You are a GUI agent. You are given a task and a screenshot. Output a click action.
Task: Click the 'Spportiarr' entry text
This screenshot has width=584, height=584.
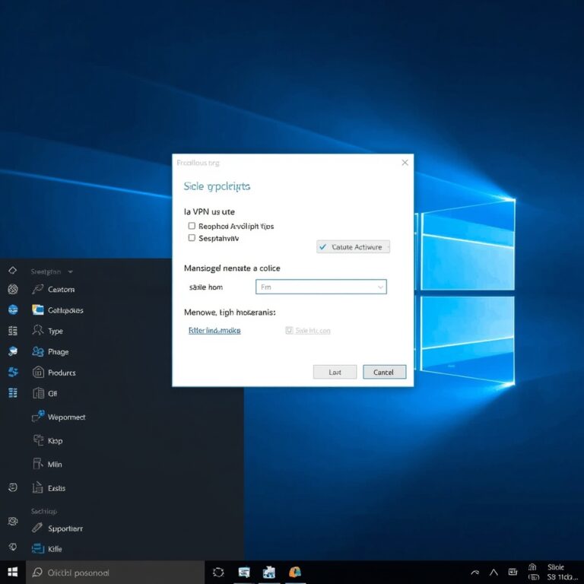pos(65,528)
